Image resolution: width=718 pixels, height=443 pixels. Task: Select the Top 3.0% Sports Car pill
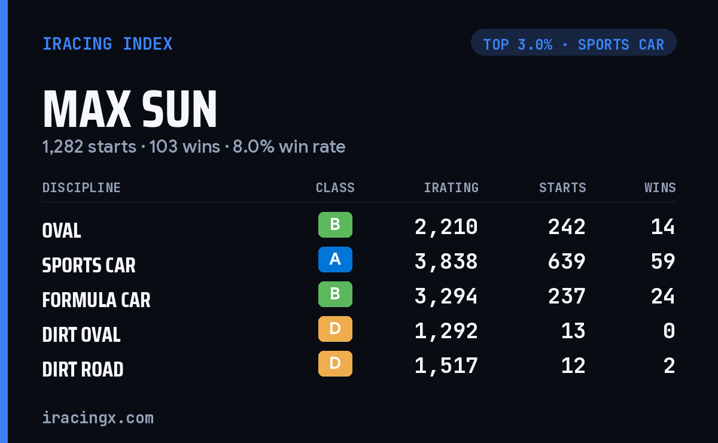coord(574,43)
